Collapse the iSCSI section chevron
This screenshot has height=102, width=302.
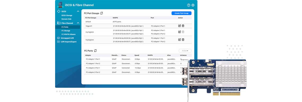click(78, 12)
